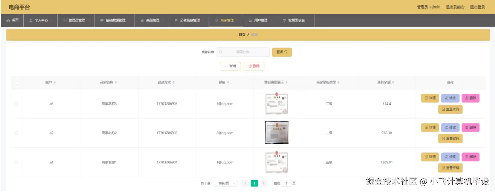Check the checkbox for row a1
Image resolution: width=495 pixels, height=192 pixels.
pyautogui.click(x=16, y=162)
